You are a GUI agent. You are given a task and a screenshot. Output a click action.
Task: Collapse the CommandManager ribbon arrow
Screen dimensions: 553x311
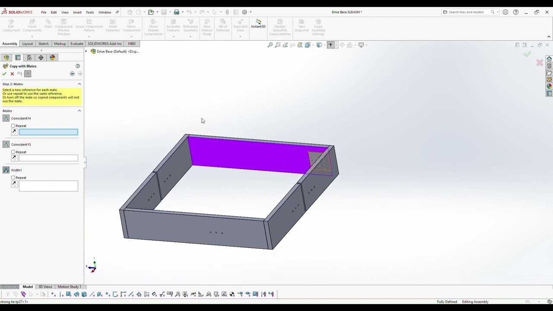click(549, 37)
